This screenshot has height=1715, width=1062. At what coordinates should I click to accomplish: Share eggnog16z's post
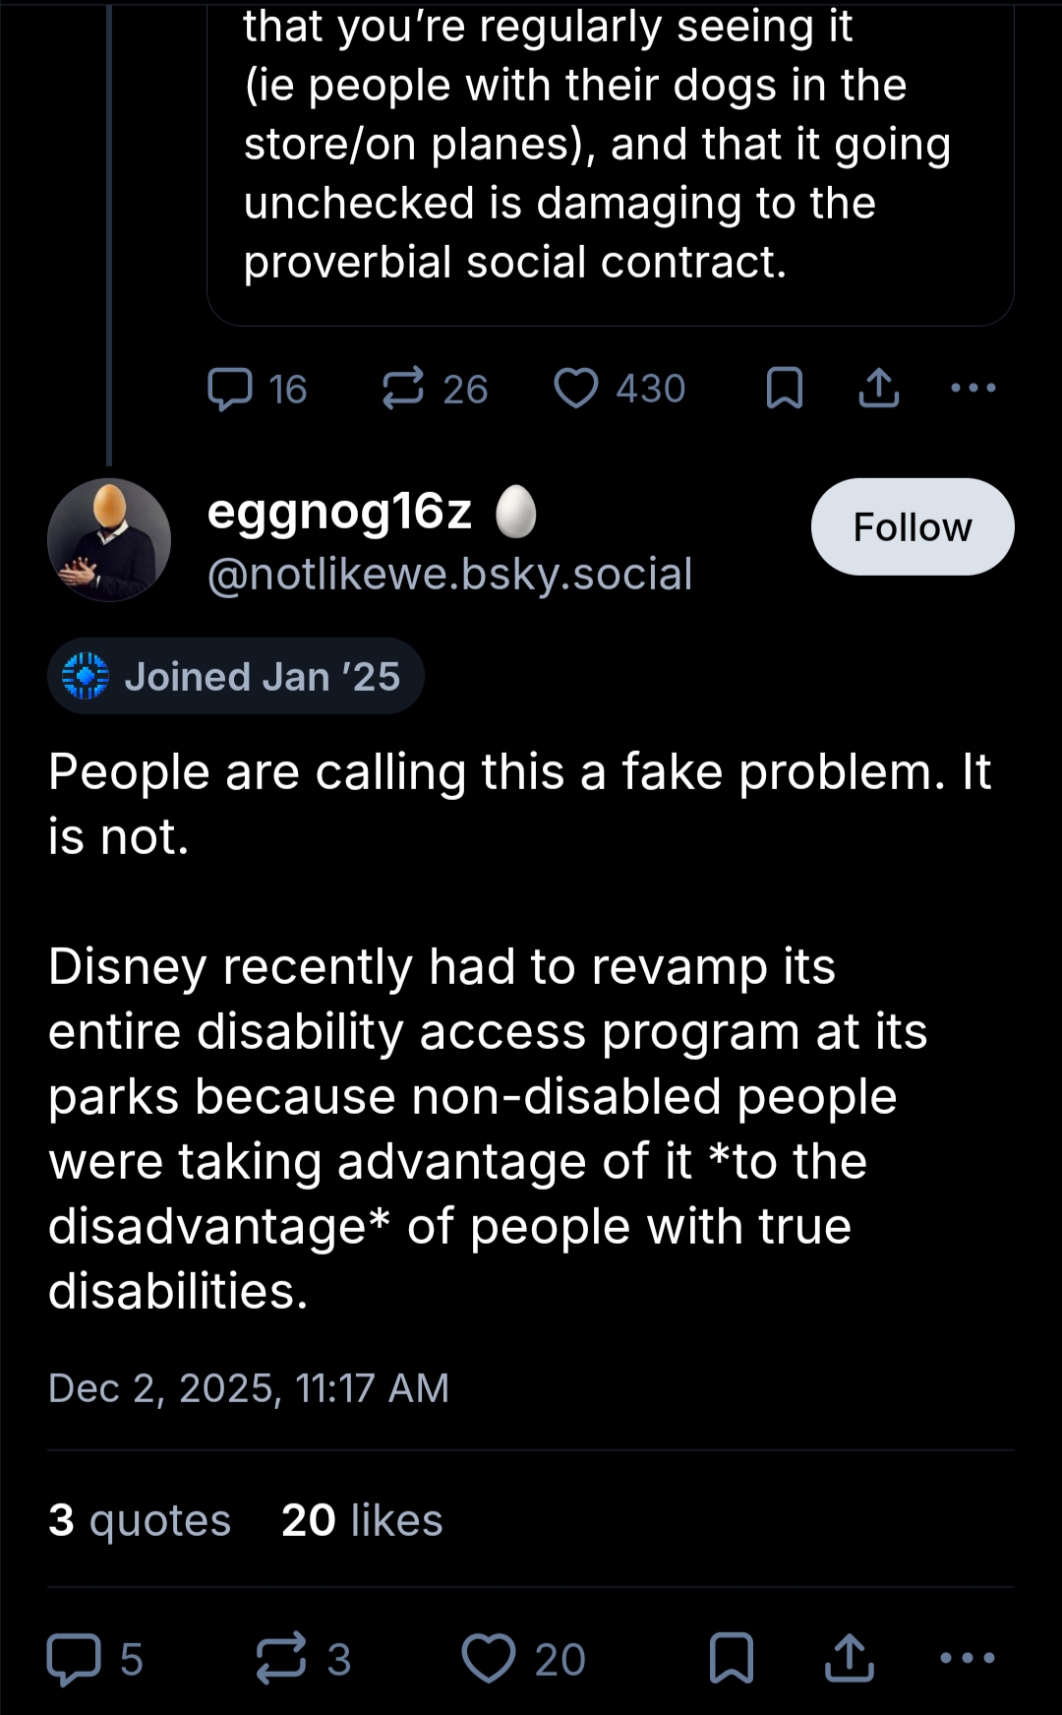point(849,1659)
